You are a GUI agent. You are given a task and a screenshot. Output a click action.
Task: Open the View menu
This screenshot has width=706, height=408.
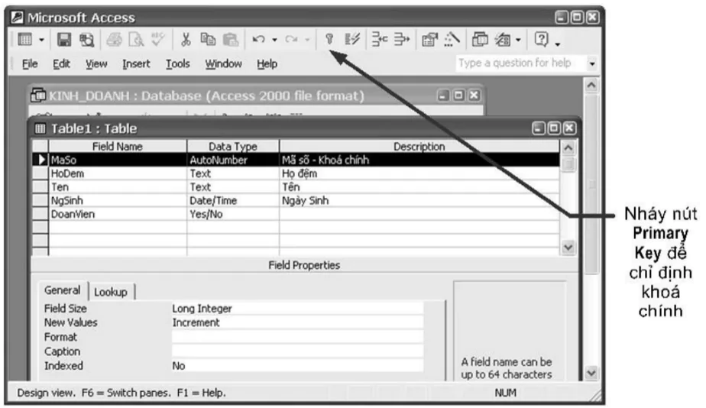tap(96, 64)
